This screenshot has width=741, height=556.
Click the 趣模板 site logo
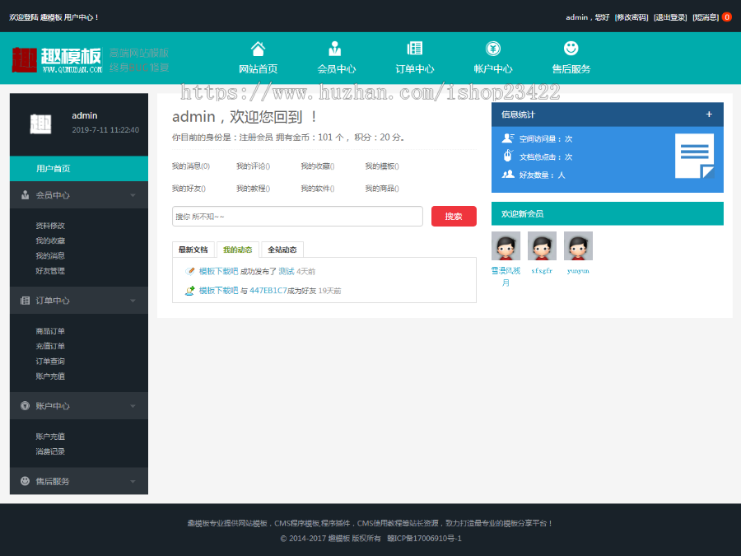click(58, 59)
